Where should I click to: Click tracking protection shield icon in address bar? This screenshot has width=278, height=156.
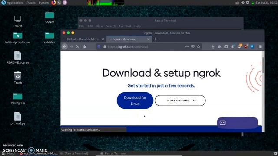pos(99,46)
